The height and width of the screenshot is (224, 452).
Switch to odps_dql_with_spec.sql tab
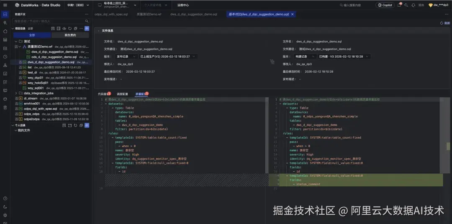[x=111, y=14]
